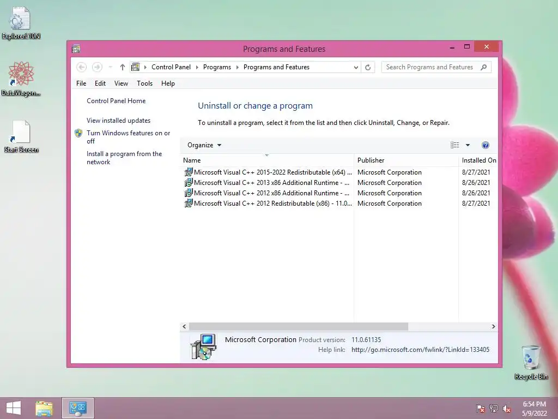
Task: Open the Tools menu
Action: pyautogui.click(x=144, y=83)
